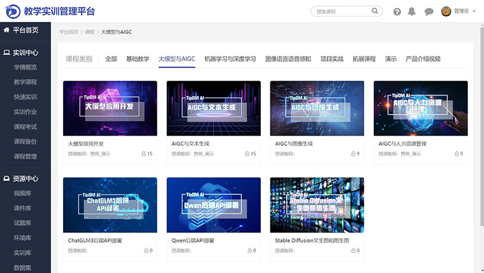Open 视频库 in the sidebar

tap(23, 193)
